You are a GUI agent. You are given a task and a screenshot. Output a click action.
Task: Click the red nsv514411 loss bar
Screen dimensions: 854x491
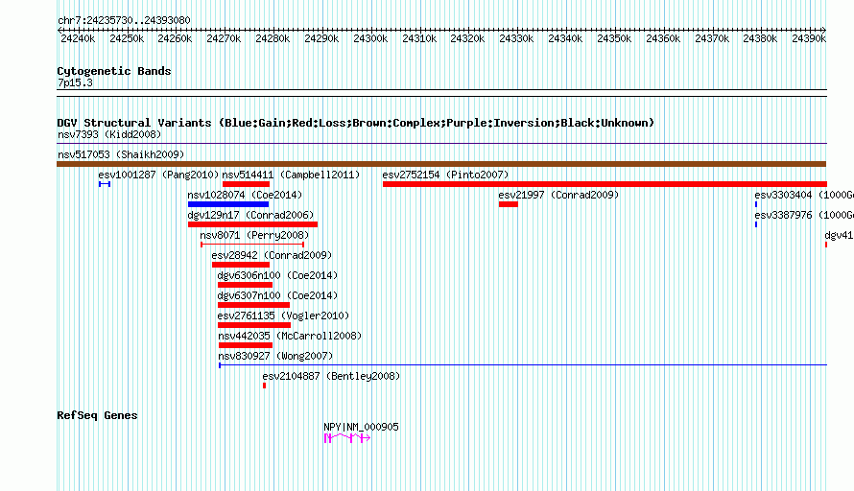click(x=247, y=184)
